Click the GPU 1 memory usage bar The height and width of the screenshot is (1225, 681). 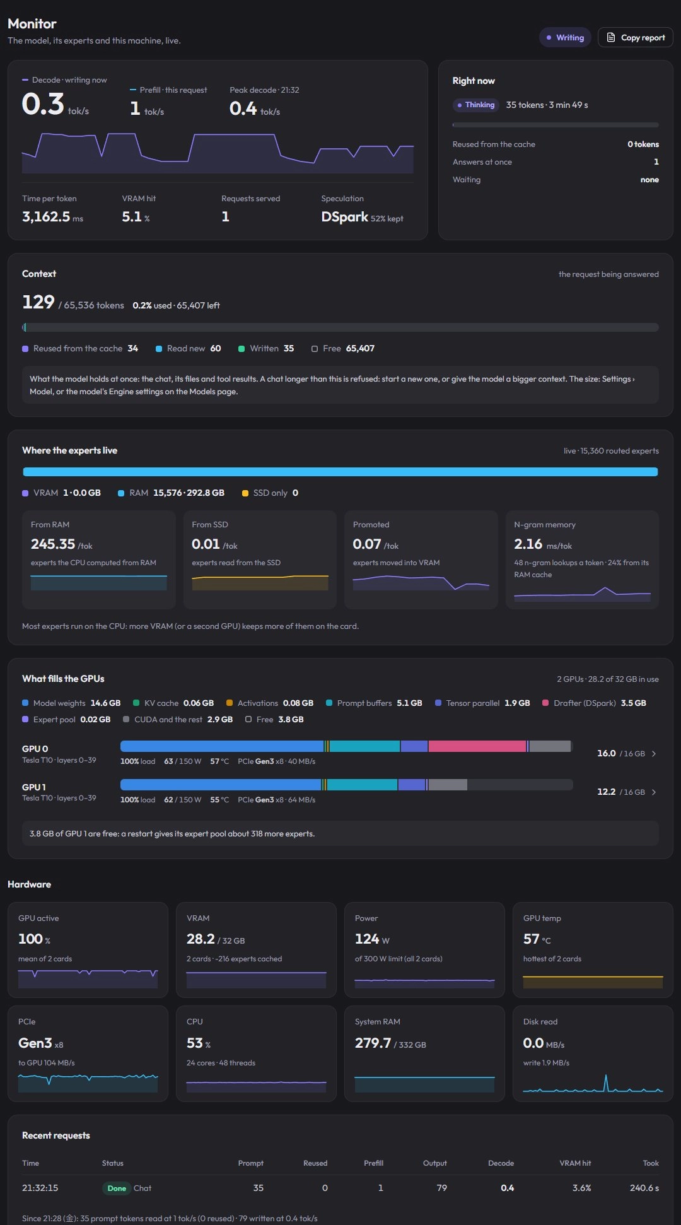coord(347,785)
